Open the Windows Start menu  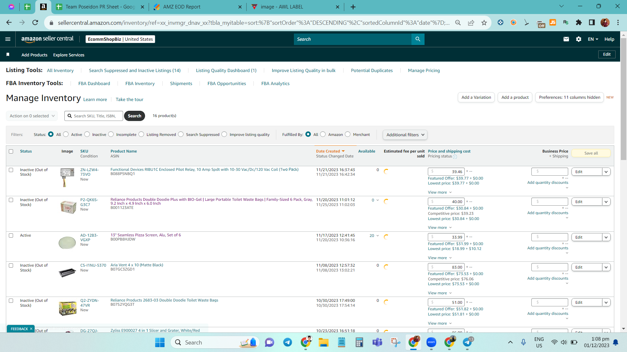coord(160,342)
